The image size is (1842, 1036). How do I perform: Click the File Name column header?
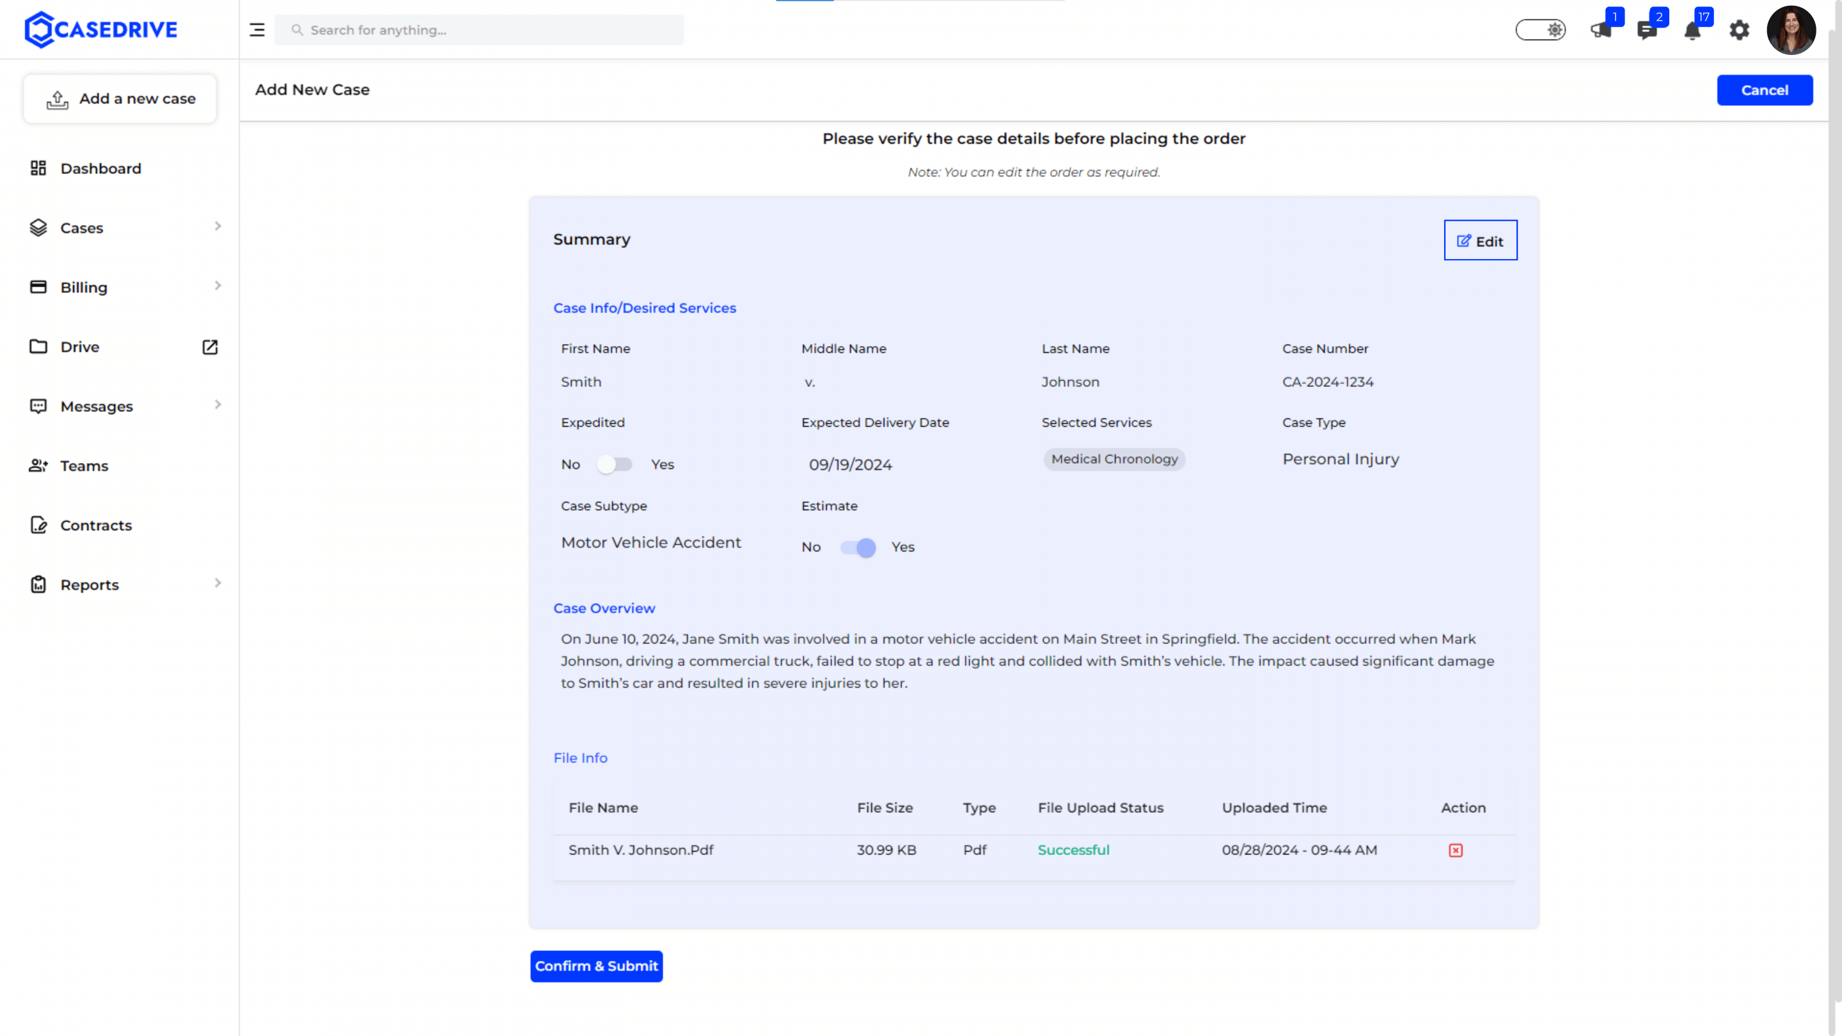(x=602, y=808)
